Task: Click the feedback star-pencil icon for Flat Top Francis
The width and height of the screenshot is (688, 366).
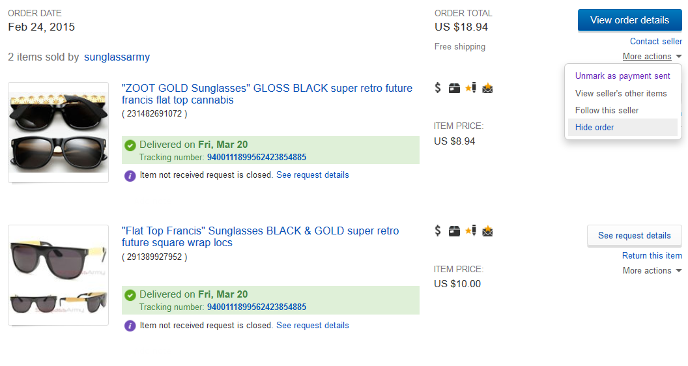Action: coord(471,231)
